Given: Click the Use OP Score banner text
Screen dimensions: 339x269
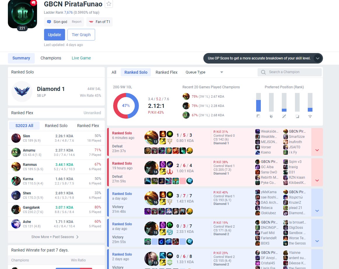Looking at the screenshot, I should pos(259,58).
